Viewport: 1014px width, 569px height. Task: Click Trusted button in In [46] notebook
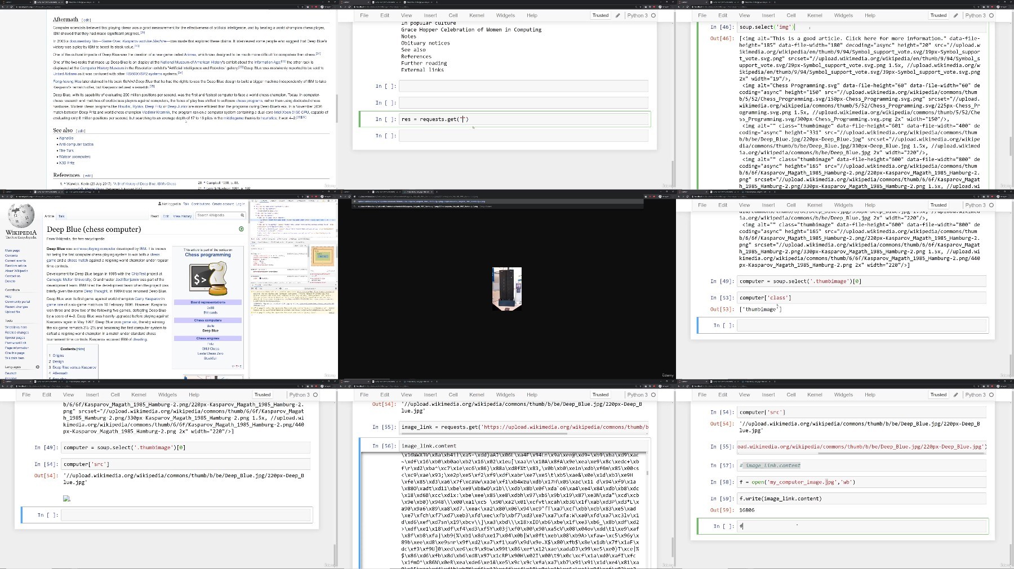(x=938, y=16)
